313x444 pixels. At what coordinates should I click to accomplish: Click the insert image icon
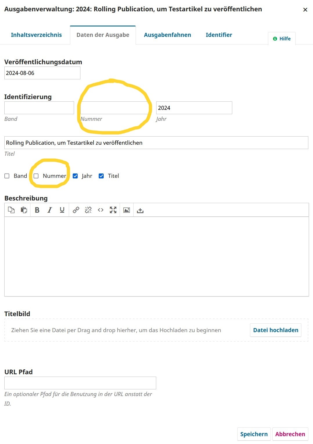click(x=127, y=210)
